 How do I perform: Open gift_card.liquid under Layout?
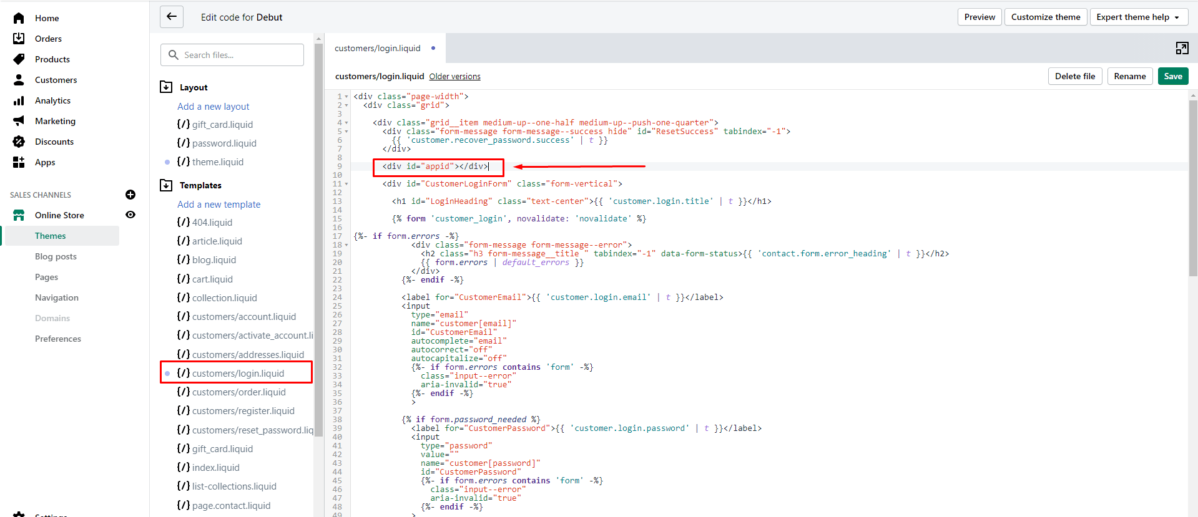tap(215, 125)
